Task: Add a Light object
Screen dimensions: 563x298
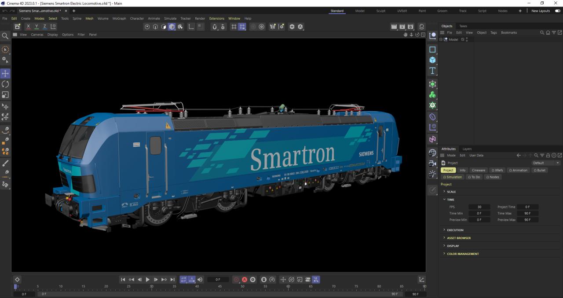Action: [x=432, y=174]
